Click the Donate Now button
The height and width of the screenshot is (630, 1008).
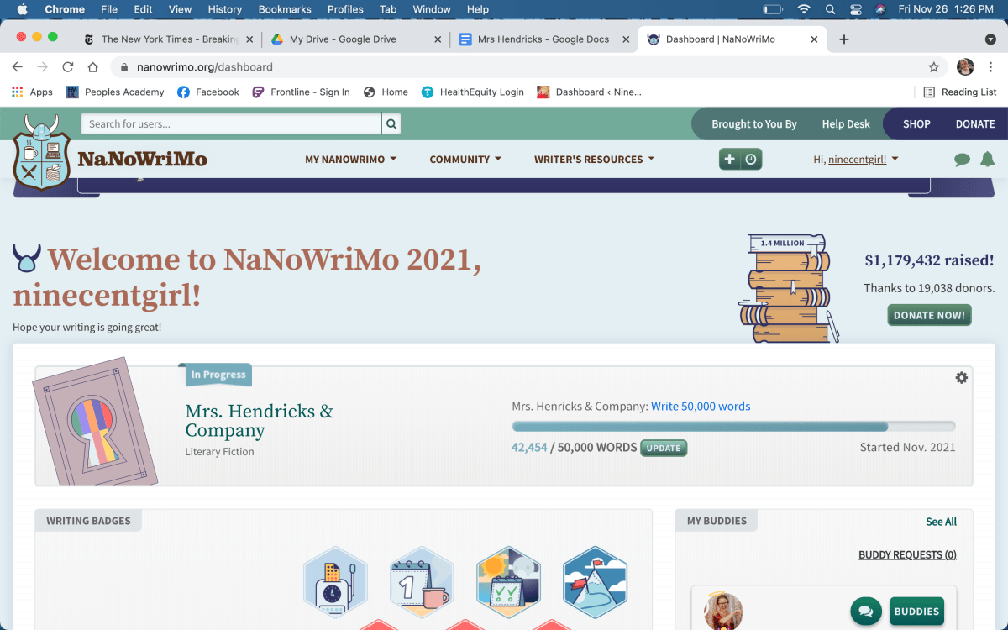tap(929, 315)
